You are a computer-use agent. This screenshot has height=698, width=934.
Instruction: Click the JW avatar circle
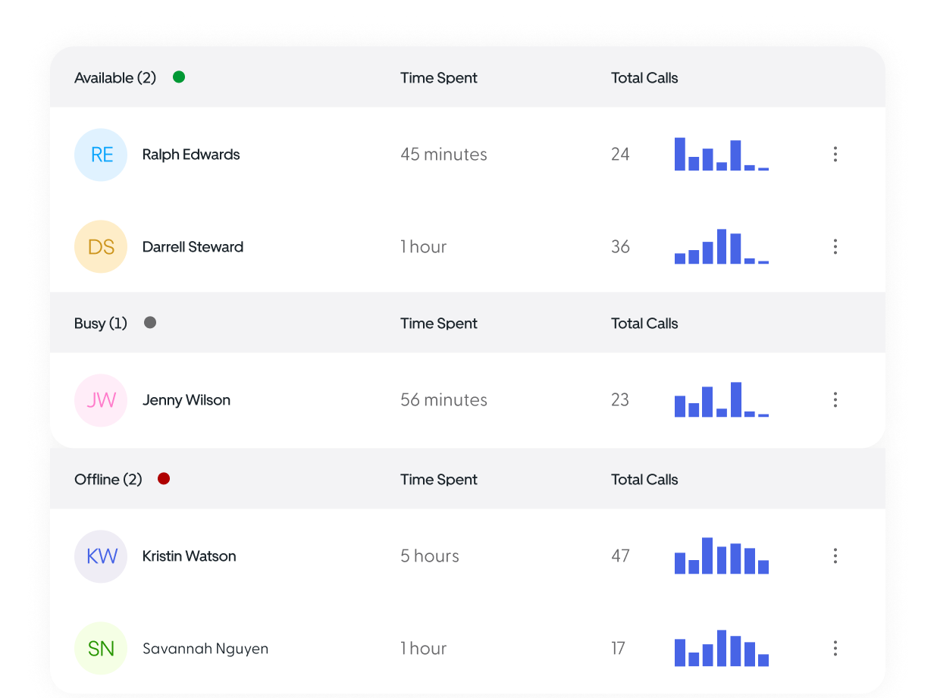101,400
